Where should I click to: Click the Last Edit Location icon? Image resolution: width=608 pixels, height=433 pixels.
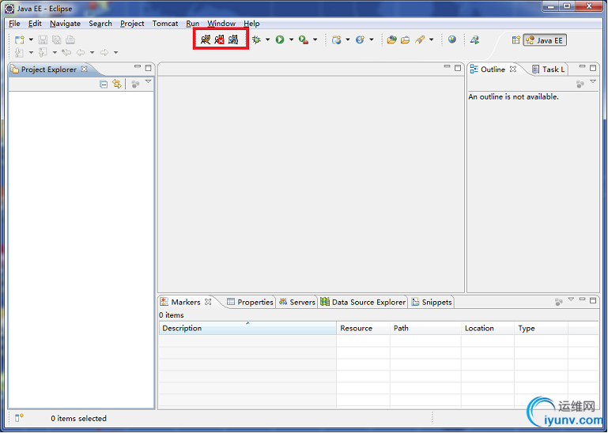[x=66, y=52]
